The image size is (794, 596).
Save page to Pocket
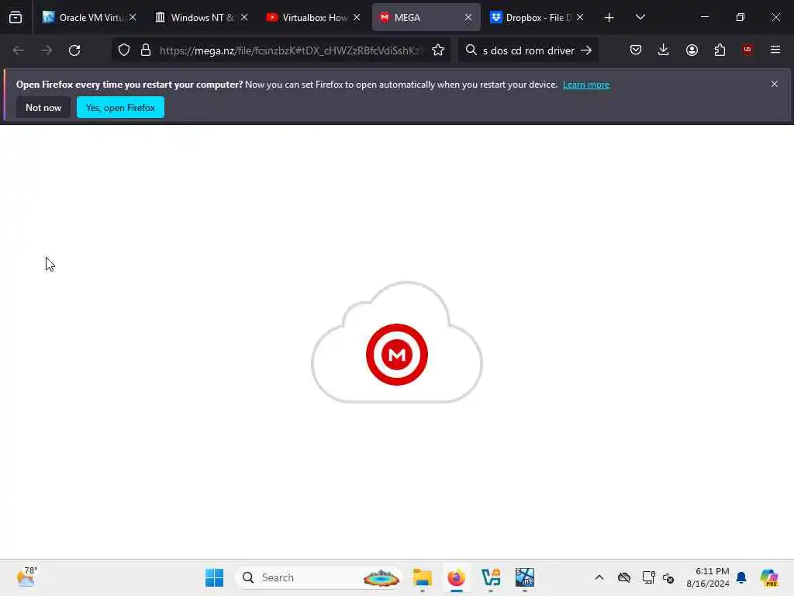pos(636,50)
